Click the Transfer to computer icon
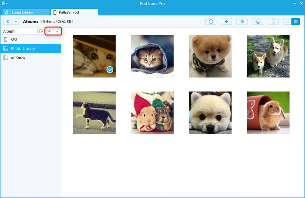 coord(257,22)
